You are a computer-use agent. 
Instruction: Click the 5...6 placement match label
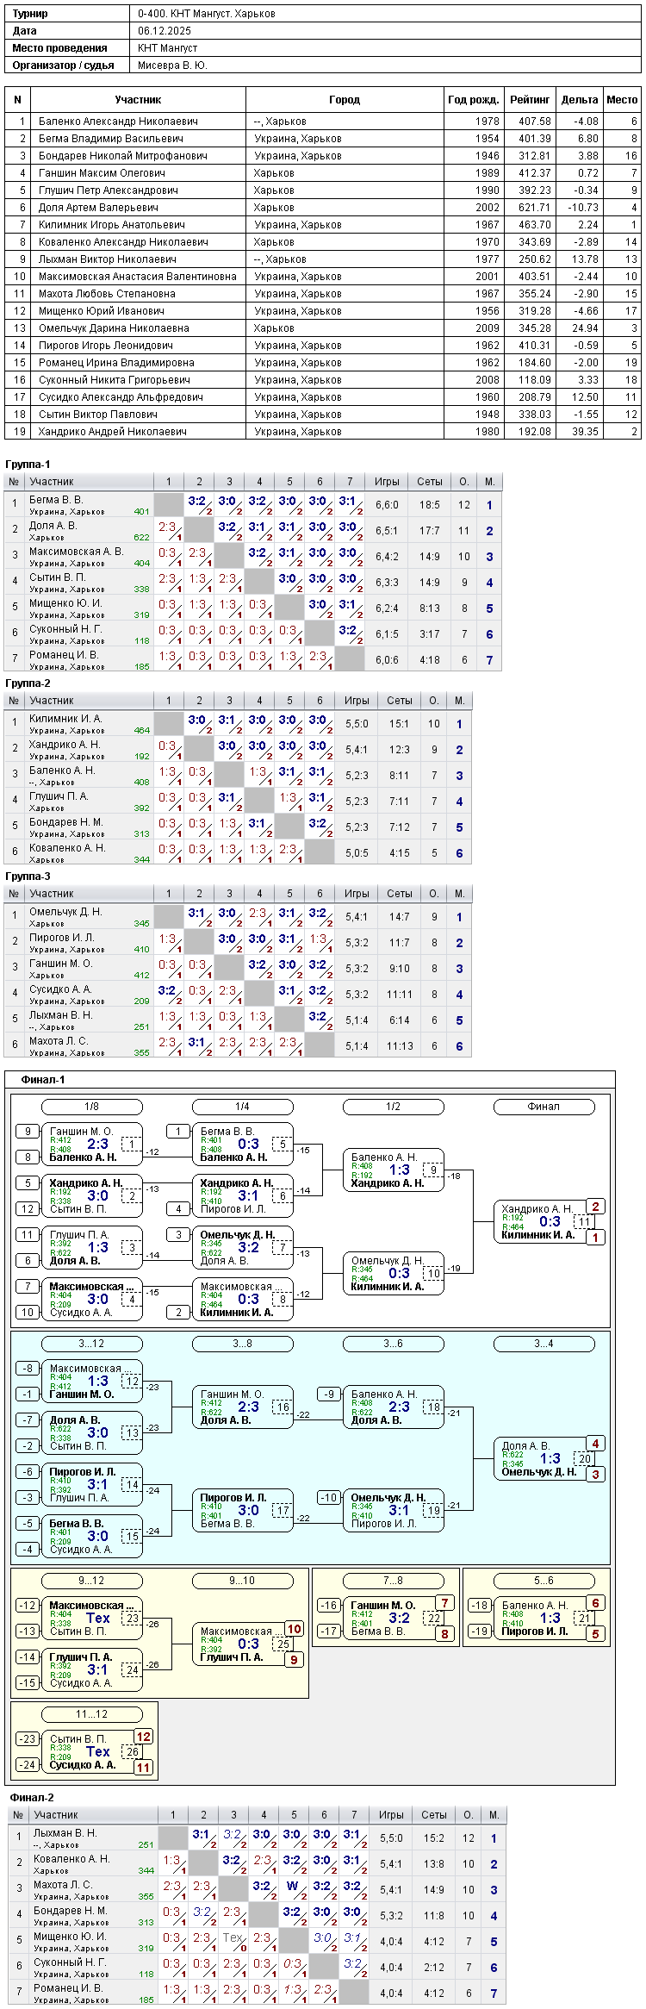click(x=544, y=1581)
